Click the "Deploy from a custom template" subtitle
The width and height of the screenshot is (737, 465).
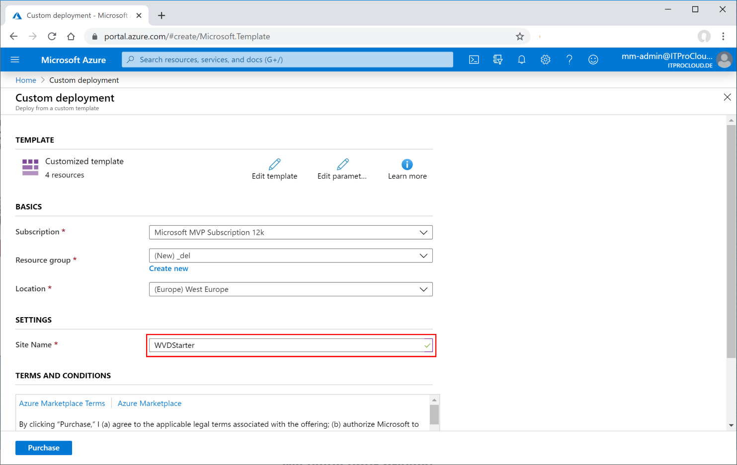57,108
